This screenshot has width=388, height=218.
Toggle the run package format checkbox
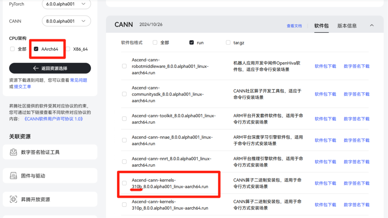(x=192, y=43)
